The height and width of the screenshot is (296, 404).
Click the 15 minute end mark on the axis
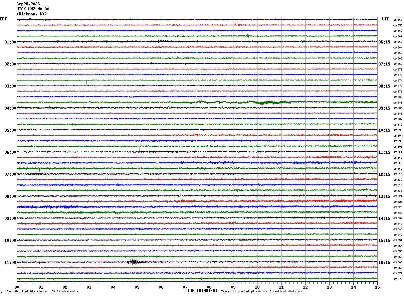[377, 287]
